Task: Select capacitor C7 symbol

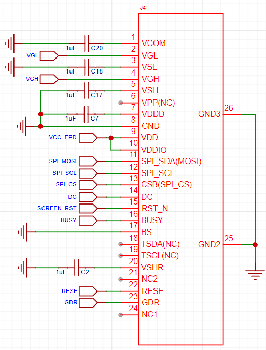Action: [86, 114]
